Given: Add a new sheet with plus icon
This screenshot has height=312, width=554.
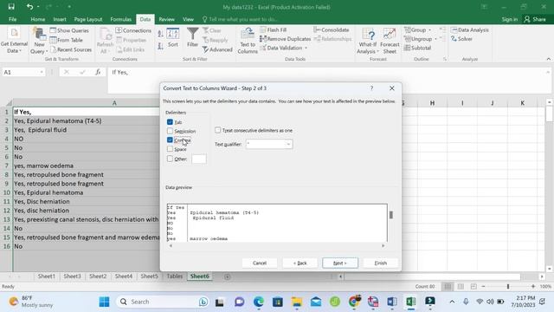Looking at the screenshot, I should coord(227,276).
